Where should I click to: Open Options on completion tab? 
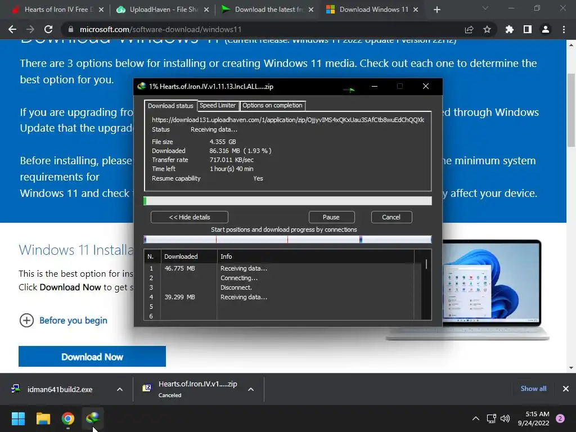(272, 105)
